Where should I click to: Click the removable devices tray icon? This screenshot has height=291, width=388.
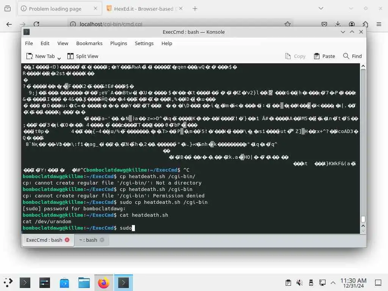pos(311,283)
